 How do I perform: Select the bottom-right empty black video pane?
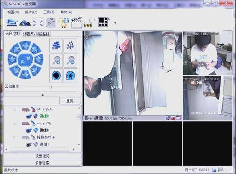coord(208,143)
